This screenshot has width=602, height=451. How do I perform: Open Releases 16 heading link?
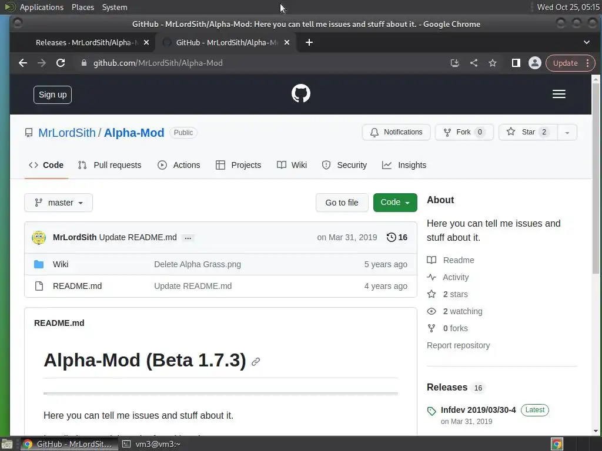click(x=456, y=388)
